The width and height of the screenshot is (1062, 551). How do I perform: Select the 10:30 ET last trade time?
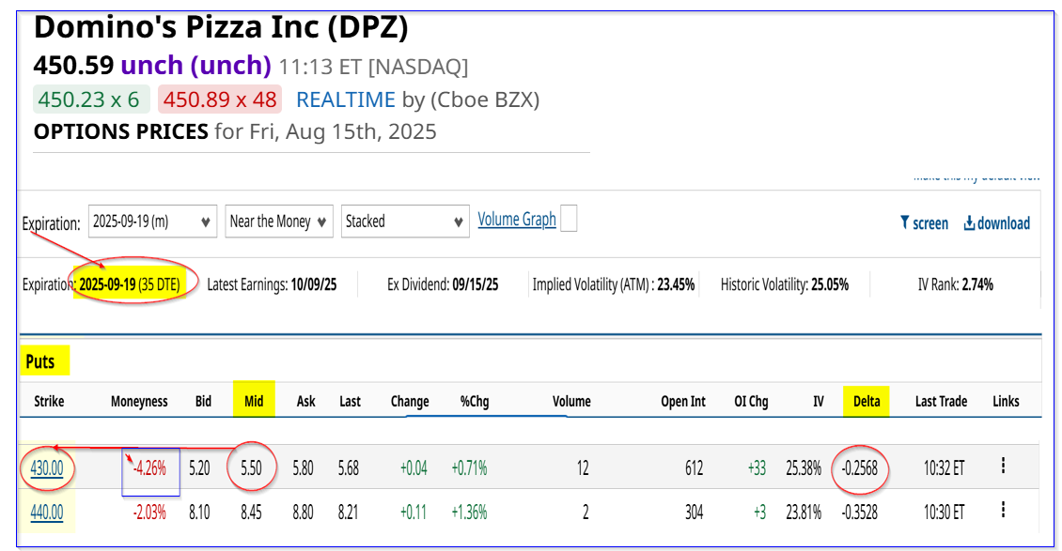coord(945,513)
